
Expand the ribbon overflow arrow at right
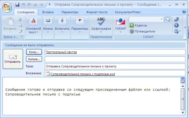click(x=185, y=28)
